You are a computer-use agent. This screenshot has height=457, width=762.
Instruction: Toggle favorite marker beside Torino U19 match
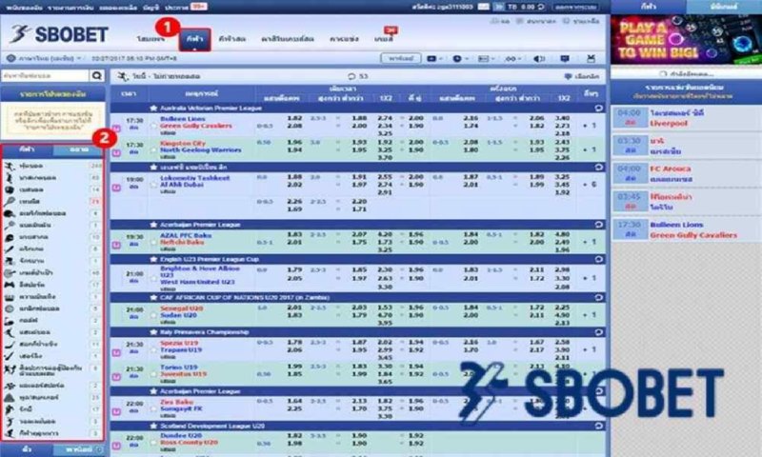[x=153, y=374]
